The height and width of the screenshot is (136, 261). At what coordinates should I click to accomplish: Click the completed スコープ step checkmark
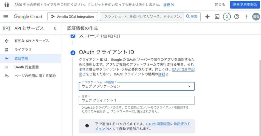pyautogui.click(x=73, y=36)
